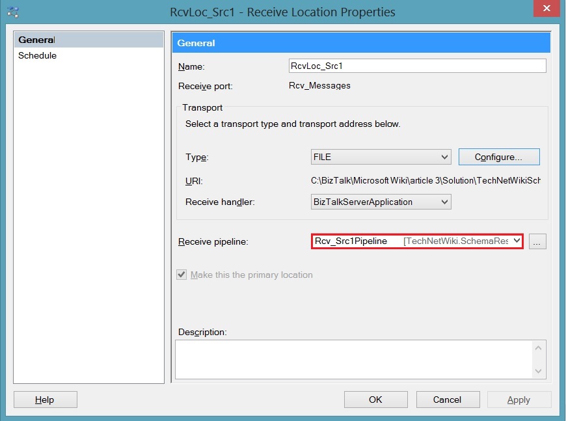Image resolution: width=566 pixels, height=421 pixels.
Task: Click the 'Type:' label in Transport group
Action: (196, 157)
